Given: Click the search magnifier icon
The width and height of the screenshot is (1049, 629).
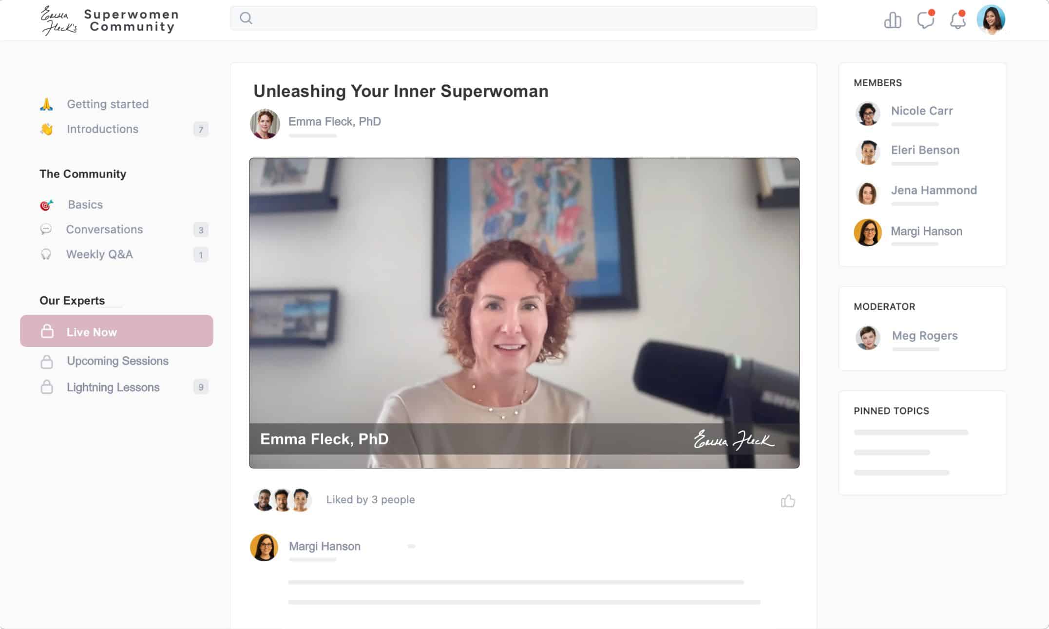Looking at the screenshot, I should 246,19.
